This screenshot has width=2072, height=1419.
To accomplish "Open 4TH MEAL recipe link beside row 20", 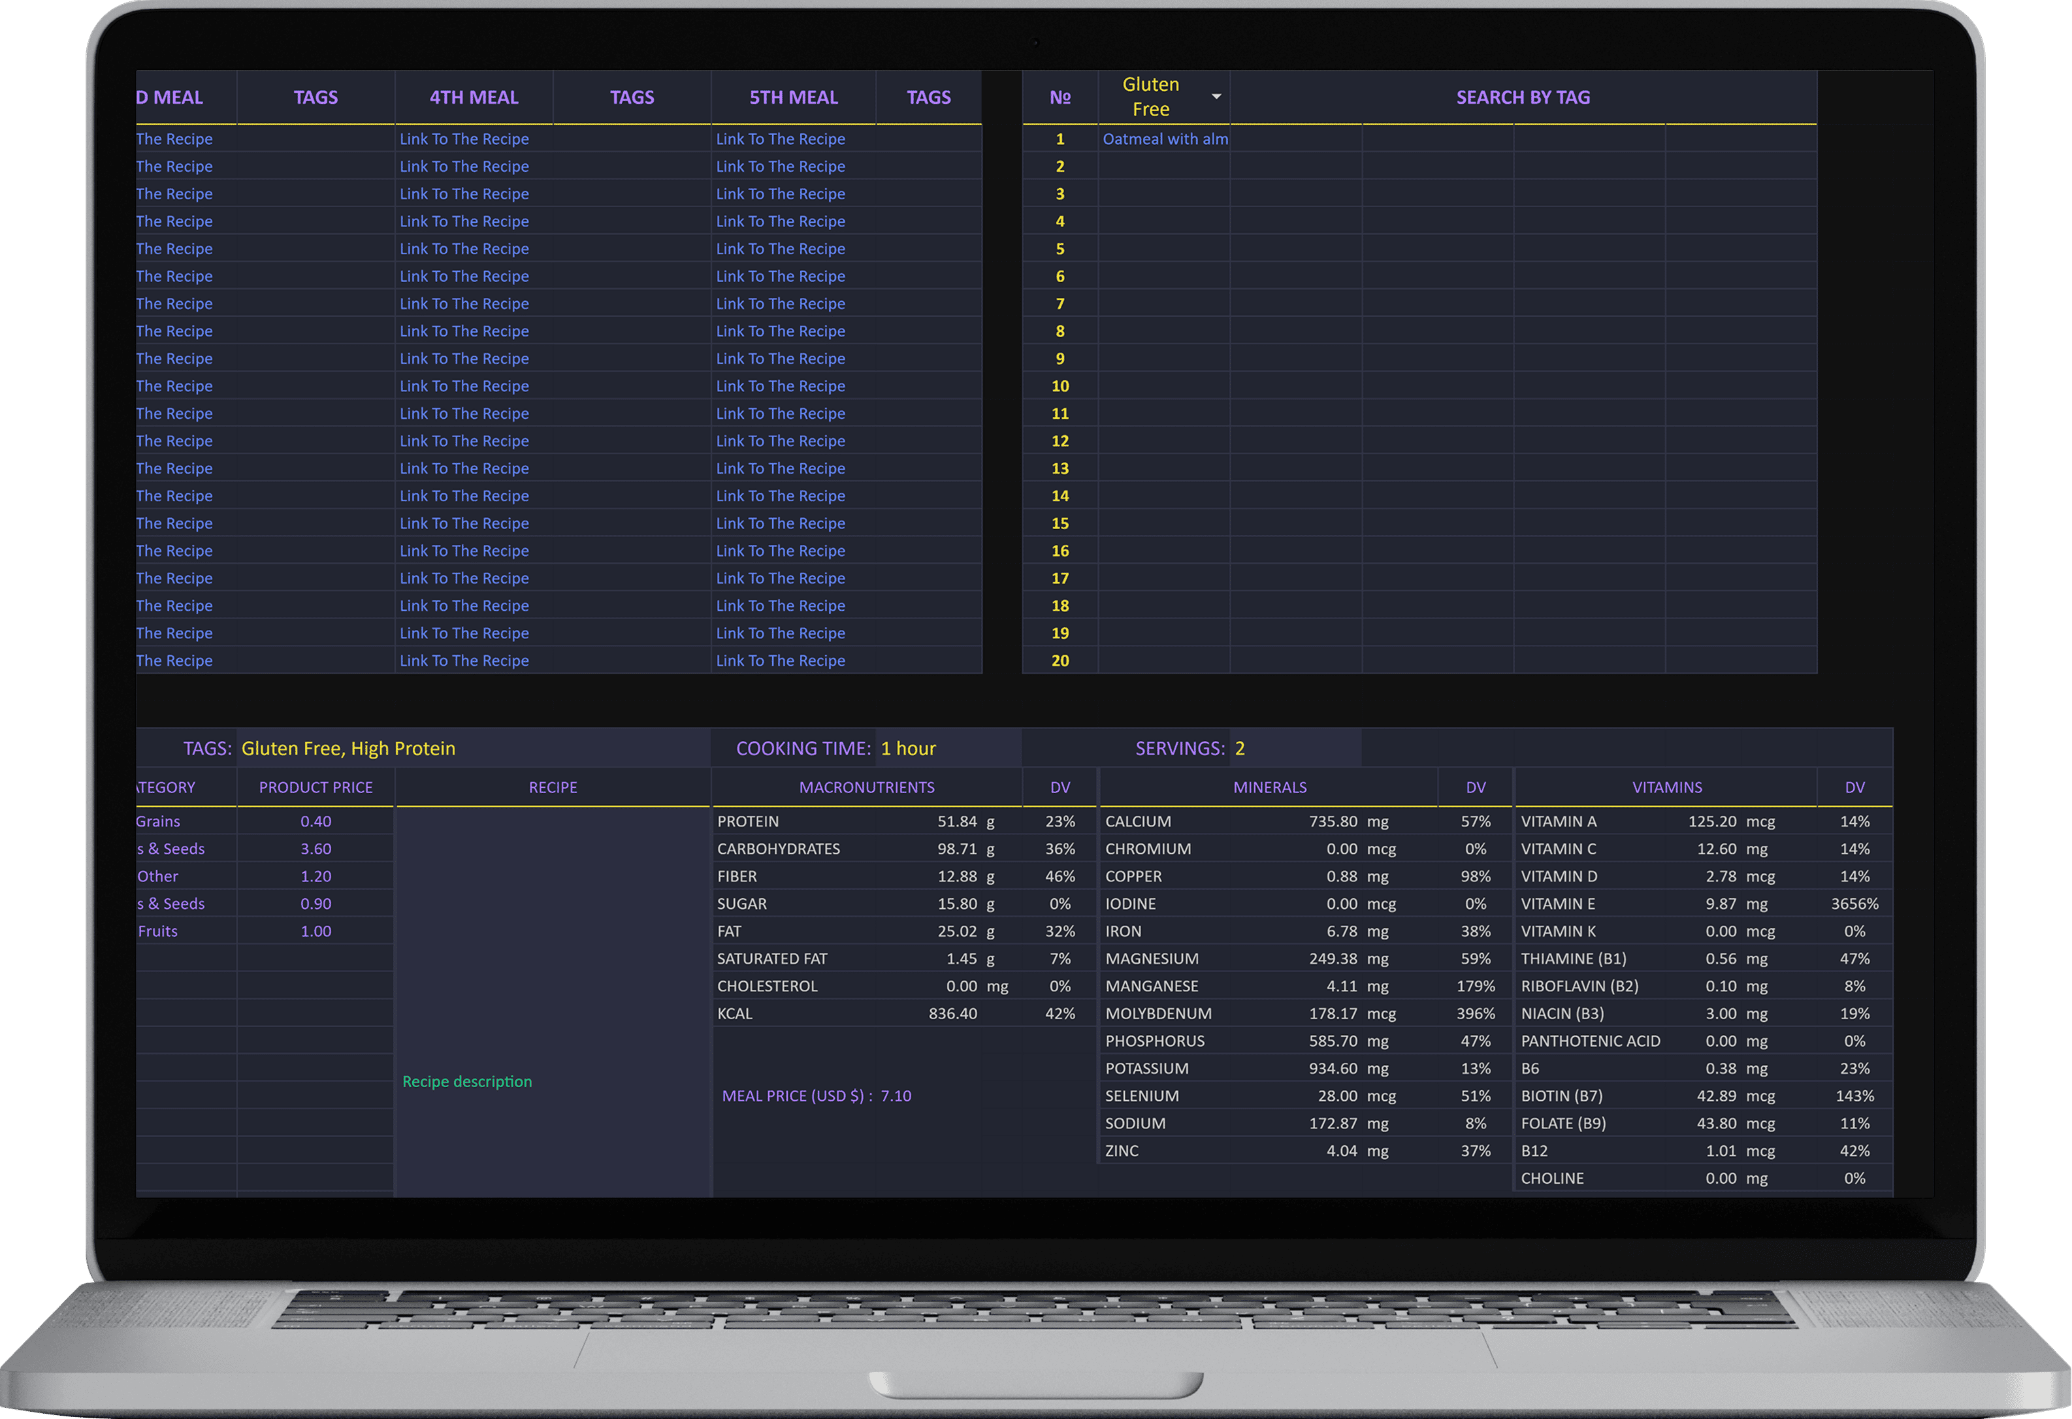I will pos(464,661).
